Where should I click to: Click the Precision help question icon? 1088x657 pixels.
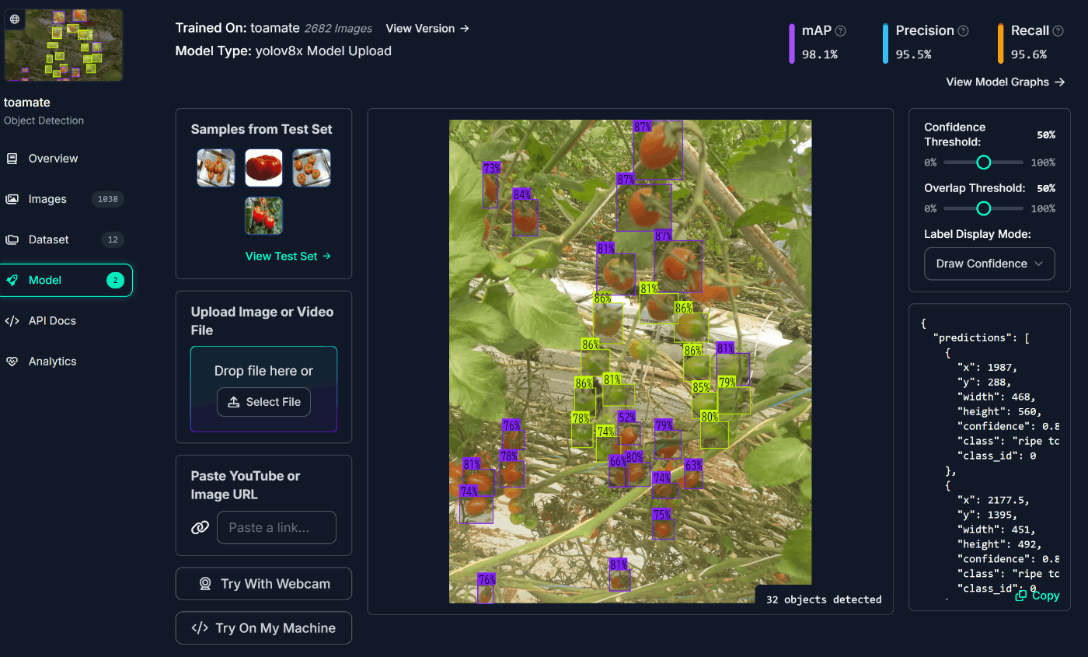963,31
